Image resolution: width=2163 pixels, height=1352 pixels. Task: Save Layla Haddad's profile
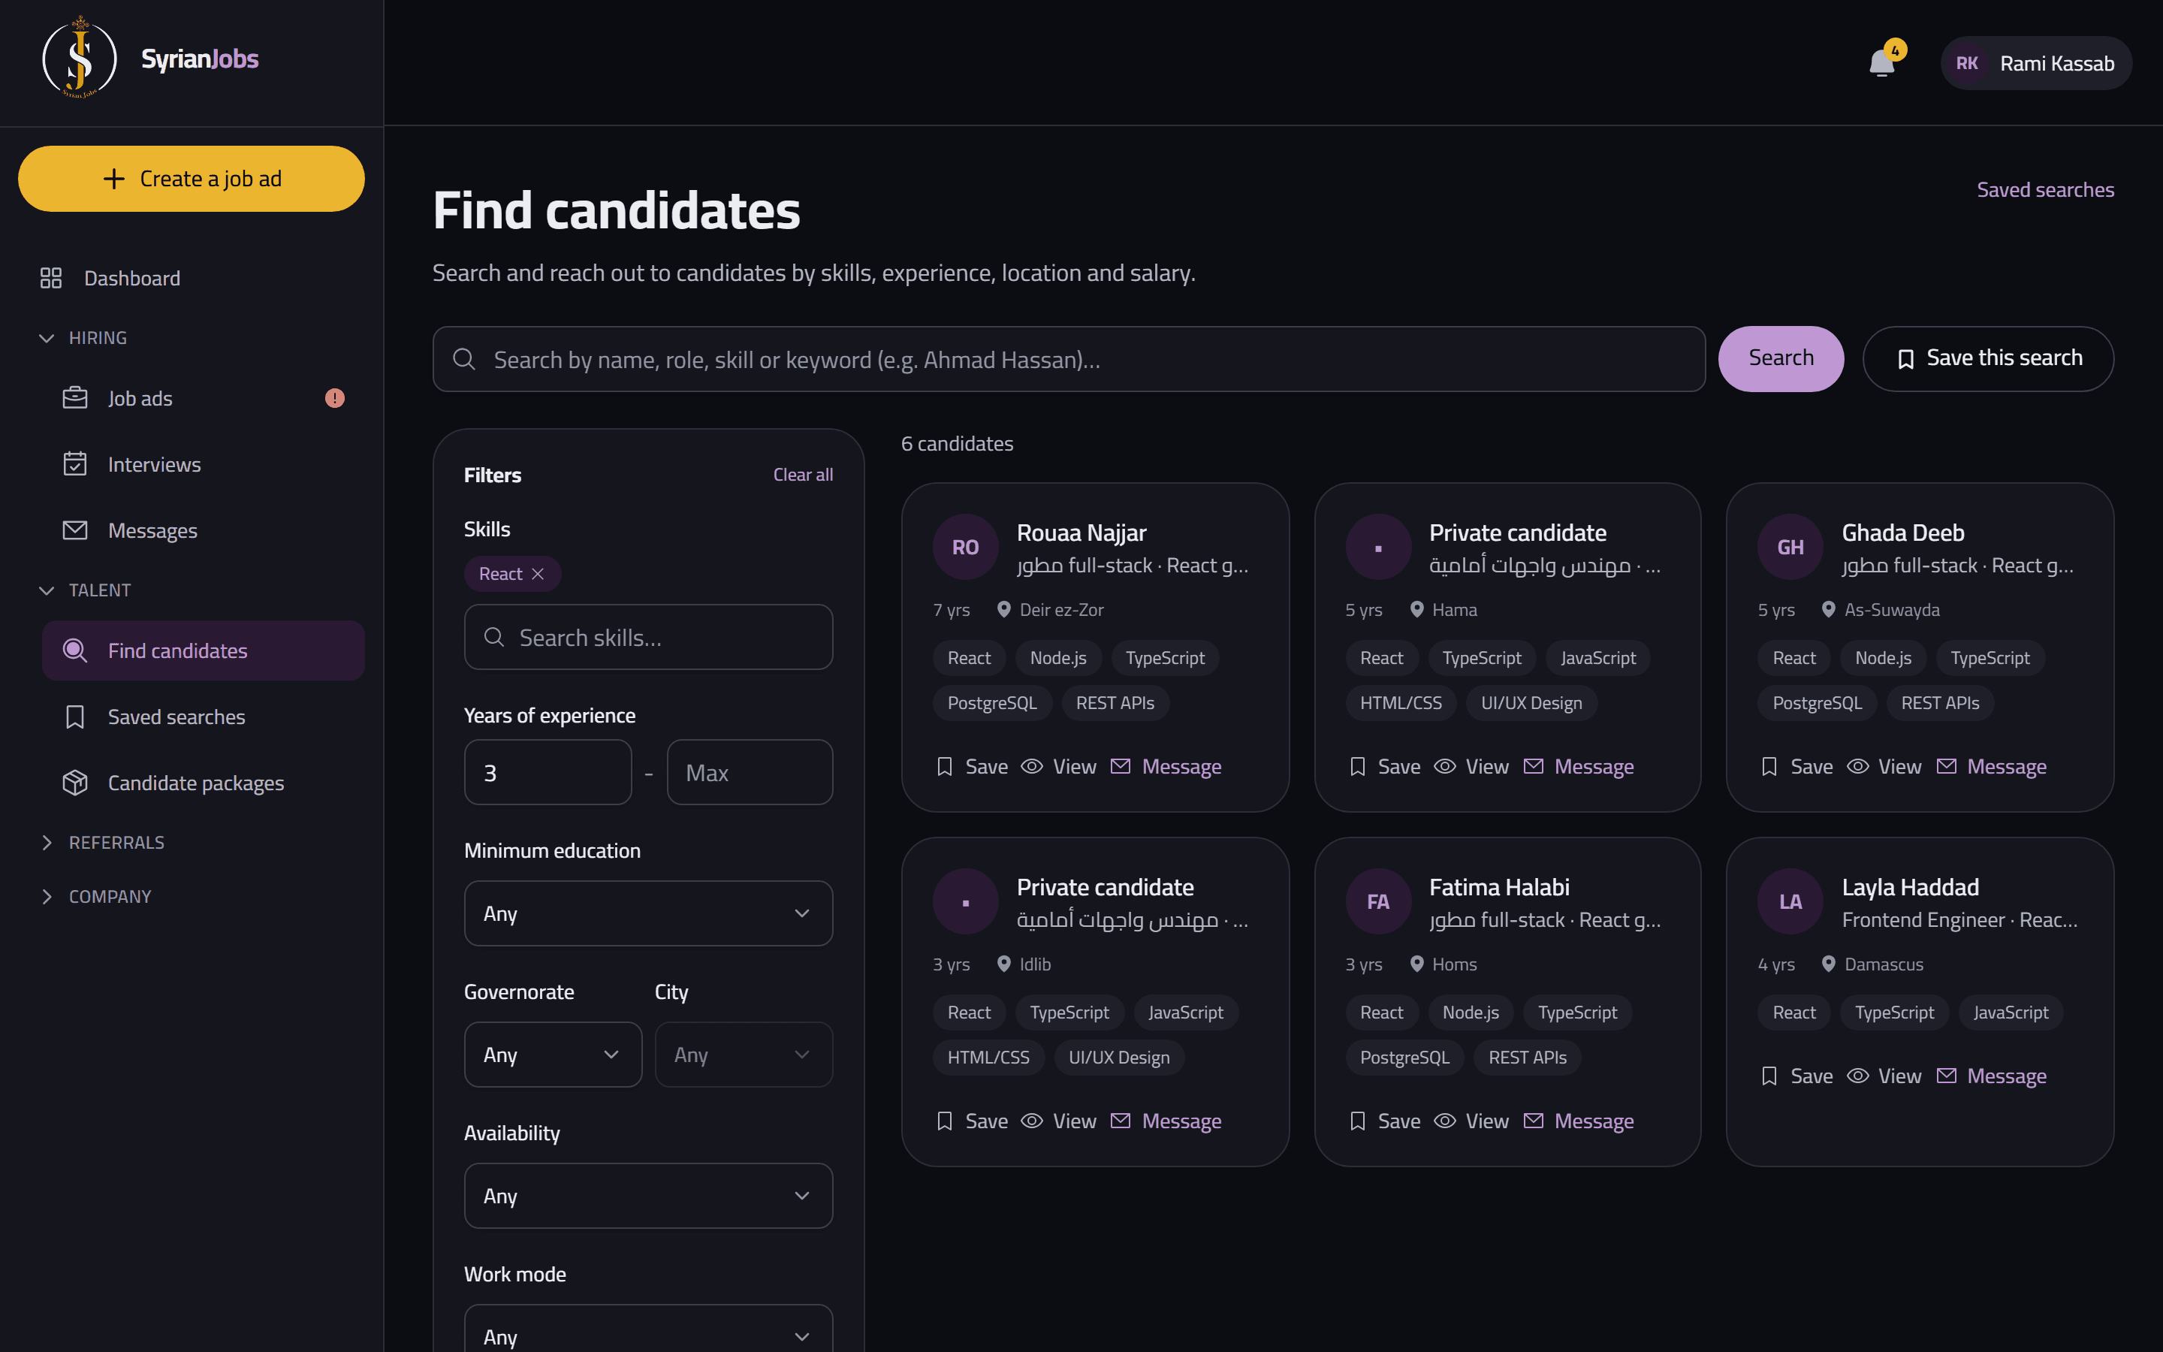(x=1796, y=1076)
